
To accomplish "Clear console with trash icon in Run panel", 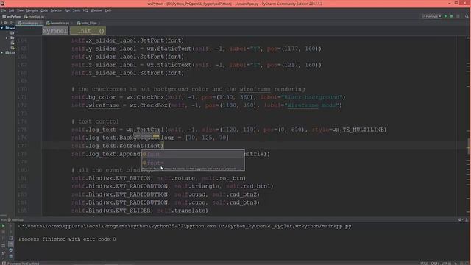I will tap(11, 257).
